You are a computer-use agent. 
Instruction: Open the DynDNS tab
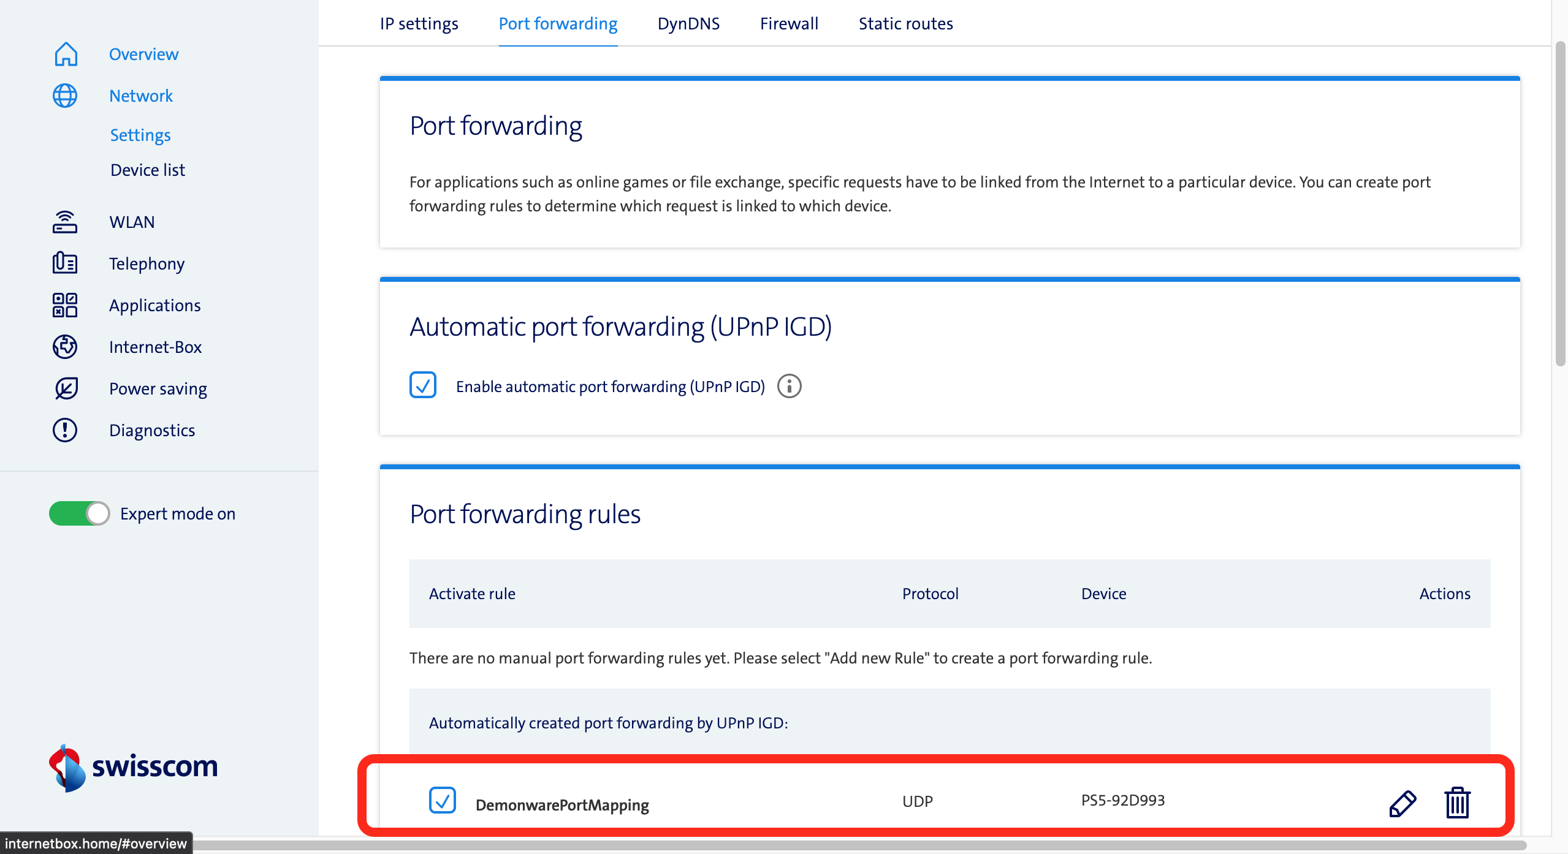point(688,24)
